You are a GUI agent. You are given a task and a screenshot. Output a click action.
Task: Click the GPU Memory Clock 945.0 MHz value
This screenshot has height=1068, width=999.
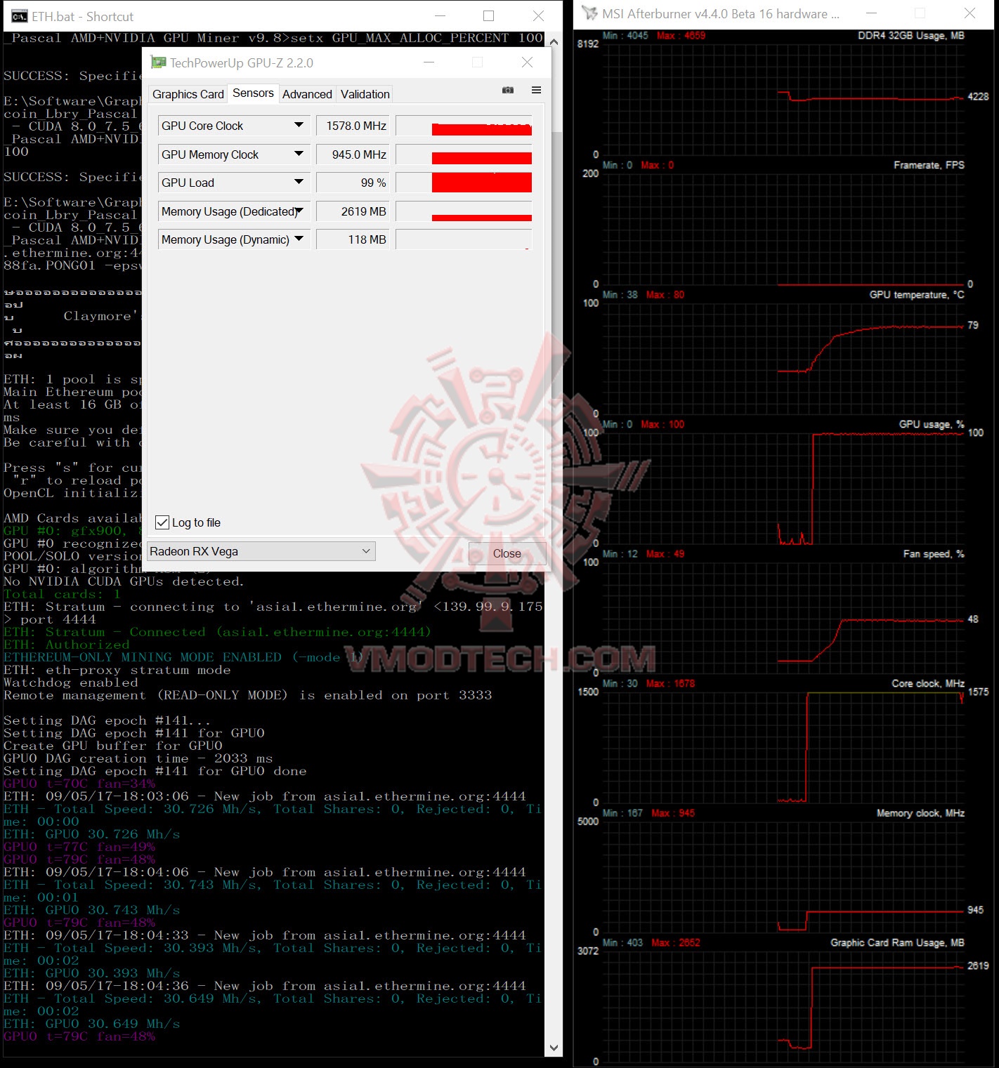click(353, 154)
